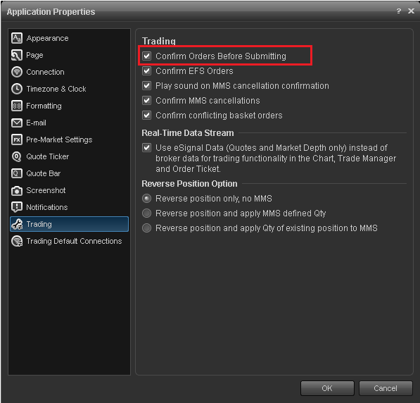Click the OK button
420x403 pixels.
pos(327,388)
